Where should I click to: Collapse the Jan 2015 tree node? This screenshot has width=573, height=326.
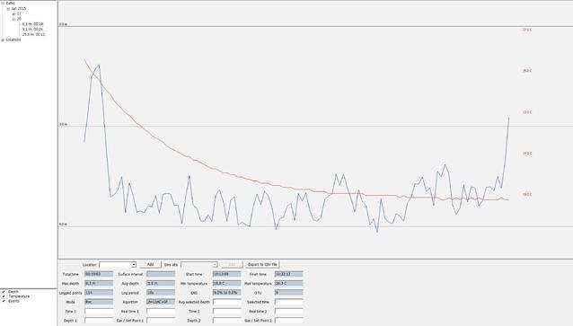[x=8, y=8]
